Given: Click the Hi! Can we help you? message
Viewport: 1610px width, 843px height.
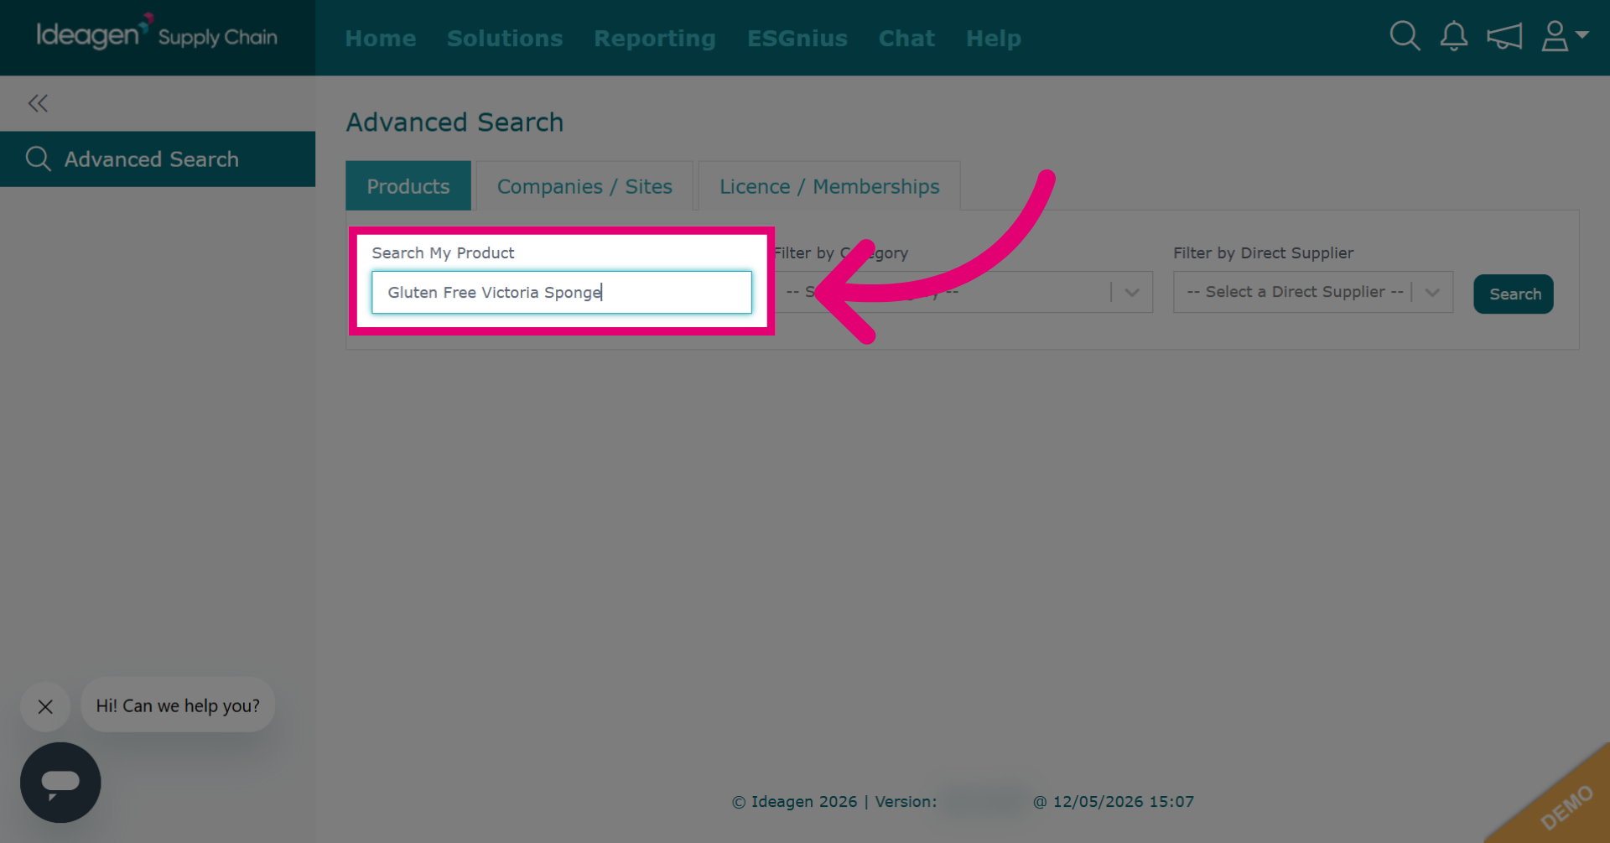Looking at the screenshot, I should pos(178,705).
